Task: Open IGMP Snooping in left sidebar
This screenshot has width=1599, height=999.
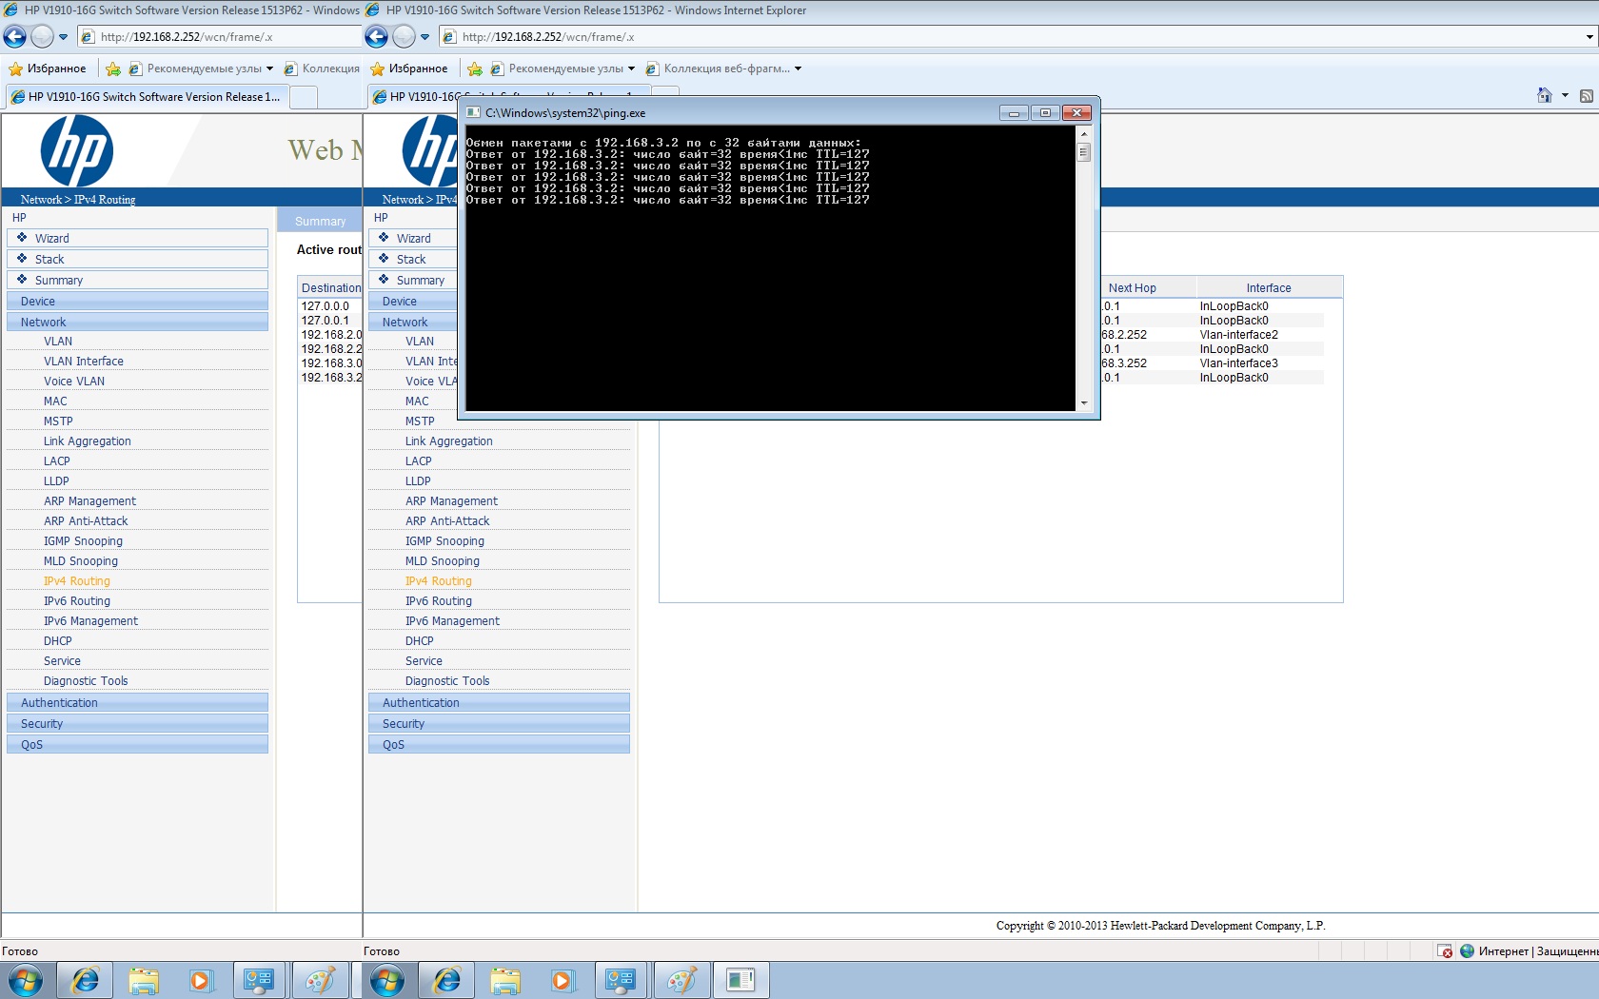Action: [x=83, y=541]
